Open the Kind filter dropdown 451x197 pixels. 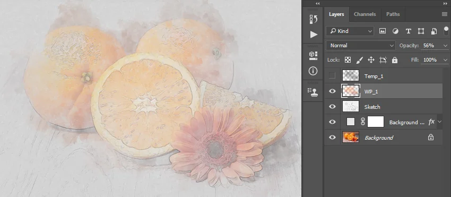coord(350,31)
